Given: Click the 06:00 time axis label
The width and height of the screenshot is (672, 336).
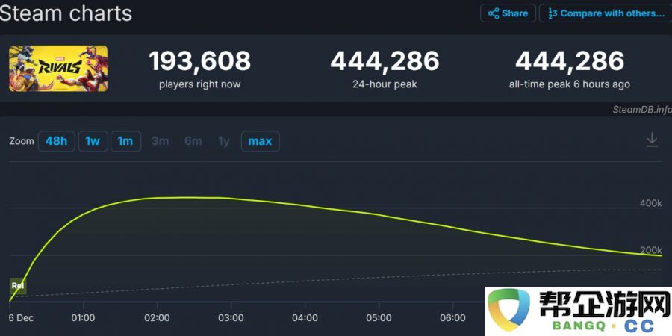Looking at the screenshot, I should point(453,318).
